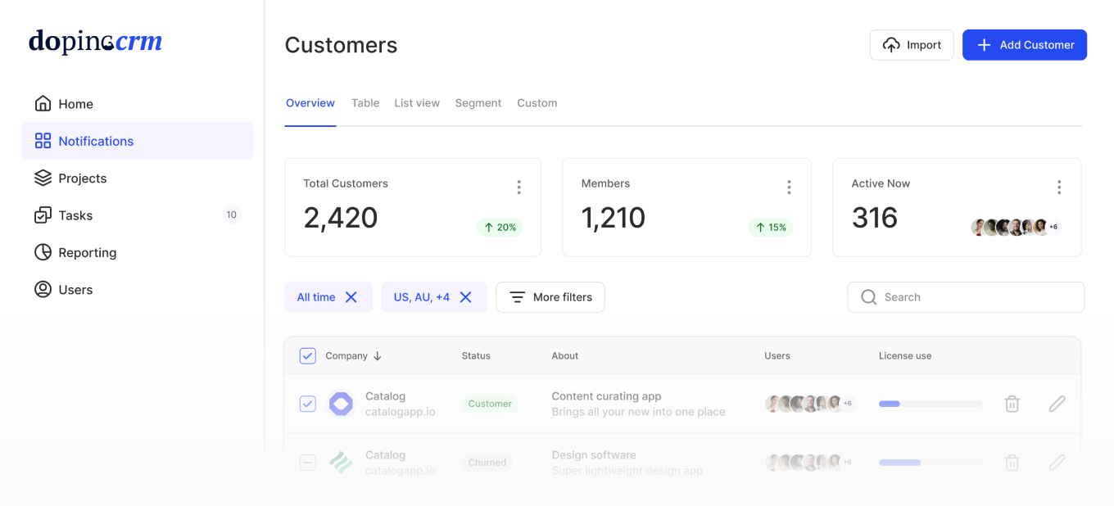
Task: Open Home in the sidebar
Action: click(x=137, y=103)
